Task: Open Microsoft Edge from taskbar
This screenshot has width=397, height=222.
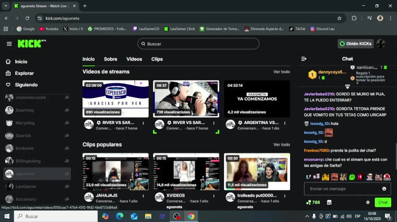Action: click(120, 216)
